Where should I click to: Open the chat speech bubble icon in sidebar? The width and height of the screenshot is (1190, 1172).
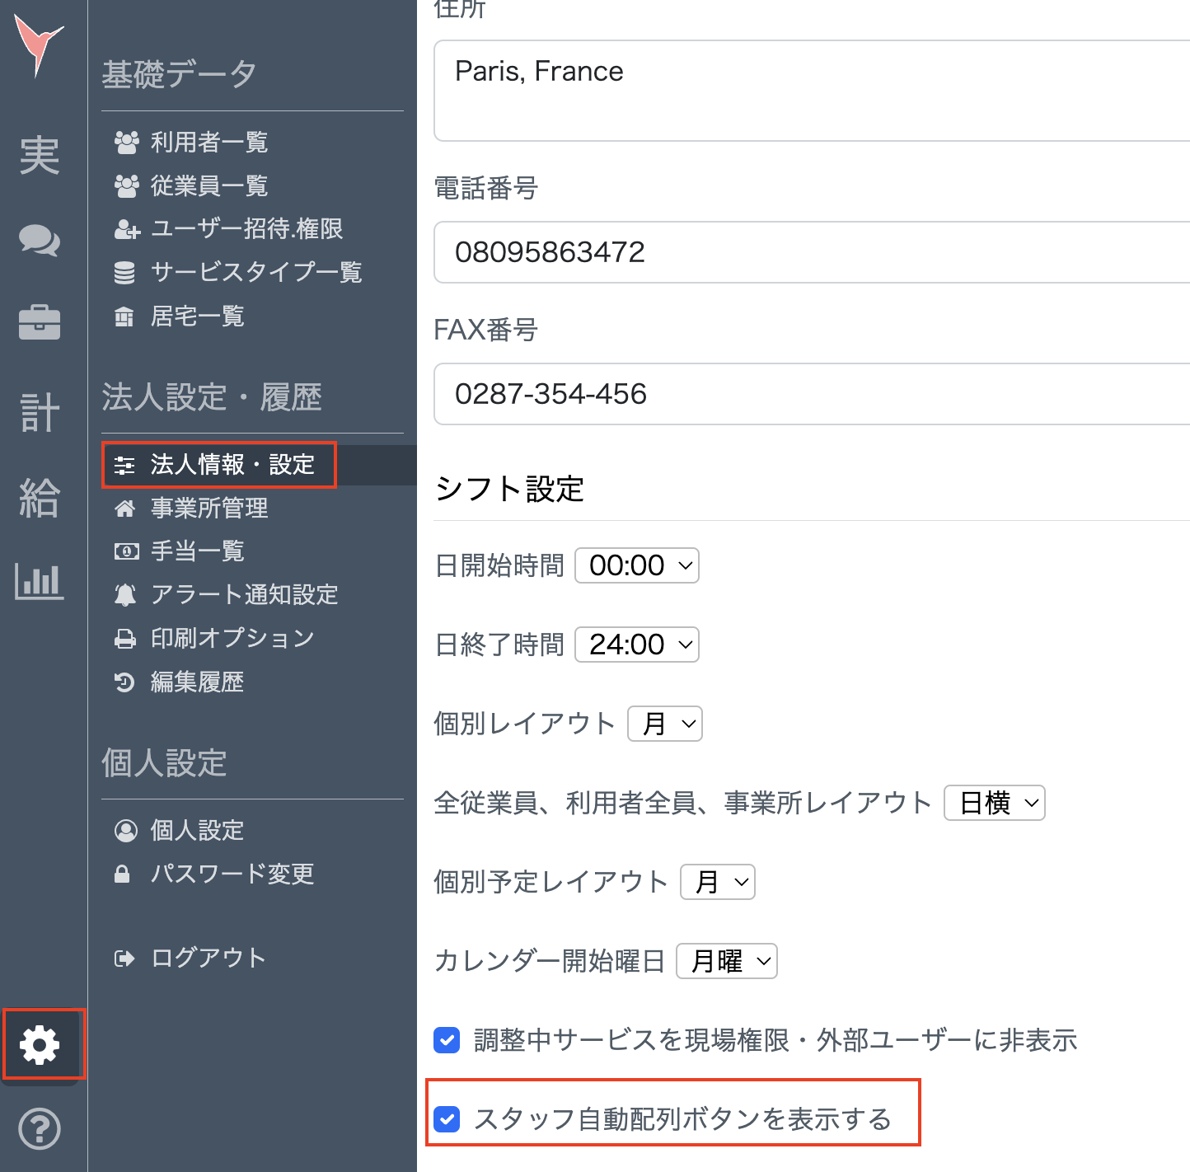point(40,241)
